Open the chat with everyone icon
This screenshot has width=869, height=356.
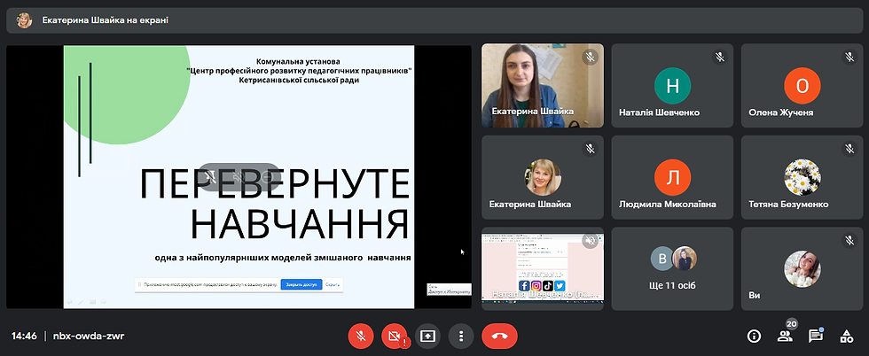point(815,336)
